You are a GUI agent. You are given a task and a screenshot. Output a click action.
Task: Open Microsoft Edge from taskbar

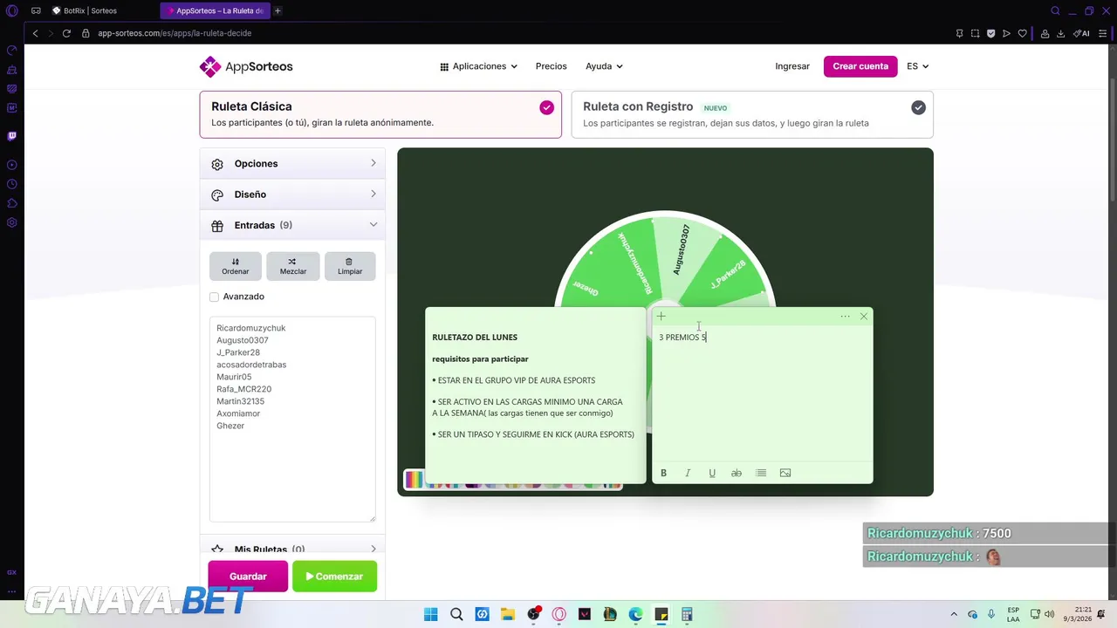click(x=635, y=615)
